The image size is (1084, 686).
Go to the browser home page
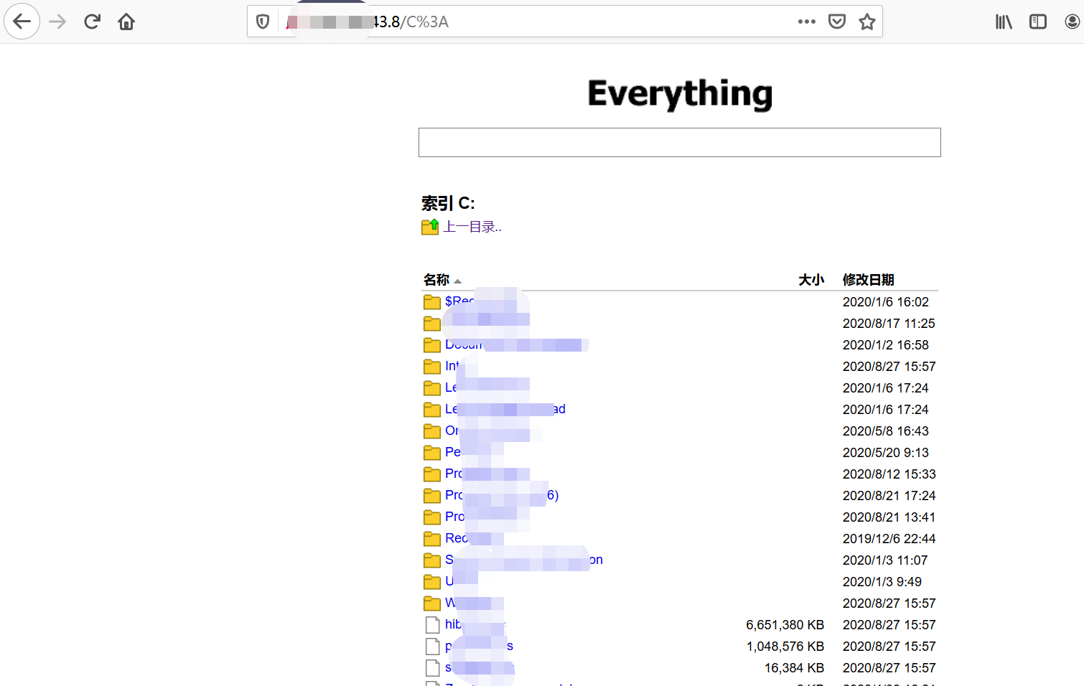[126, 22]
